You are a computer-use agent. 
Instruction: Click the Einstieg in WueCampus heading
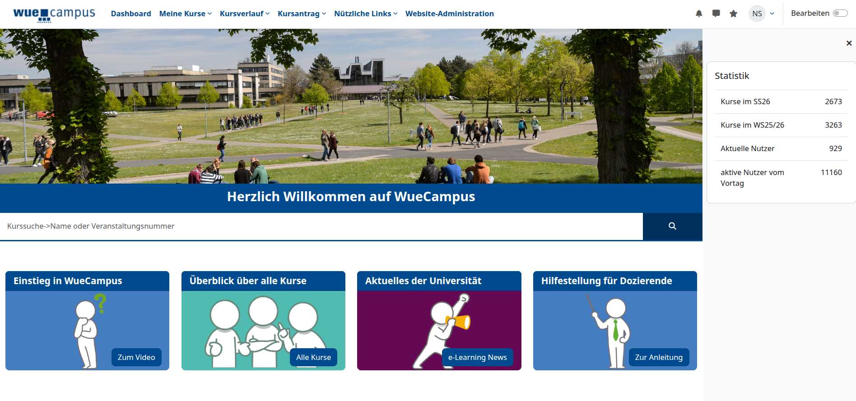(68, 281)
